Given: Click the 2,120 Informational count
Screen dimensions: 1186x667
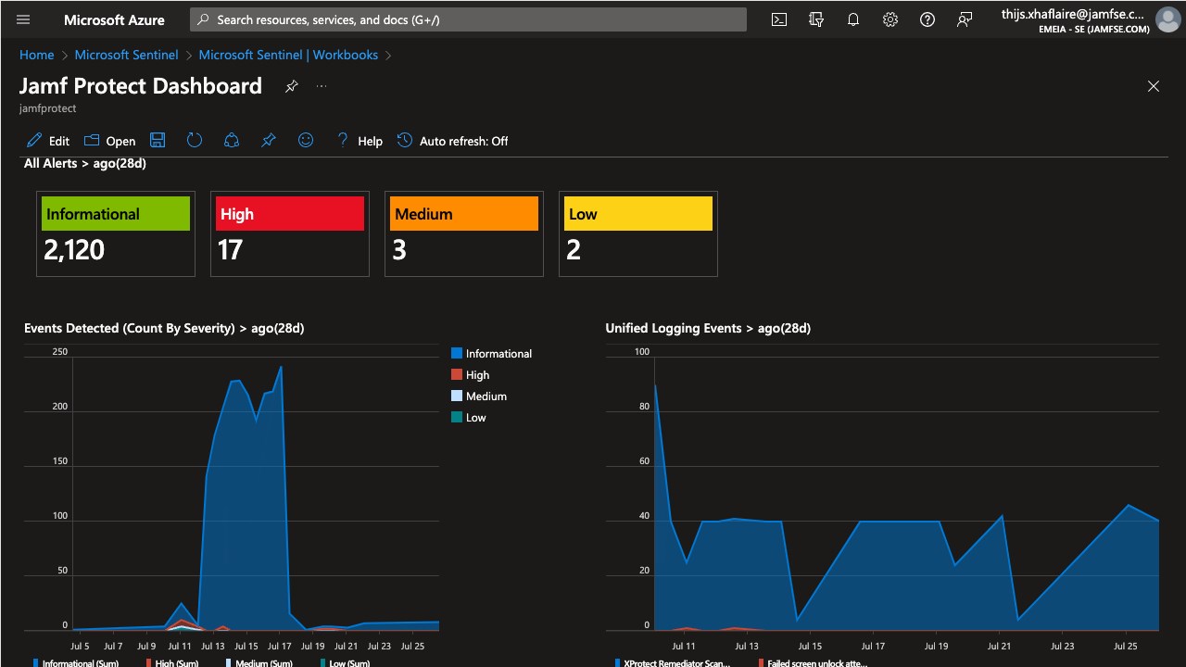Looking at the screenshot, I should [74, 250].
